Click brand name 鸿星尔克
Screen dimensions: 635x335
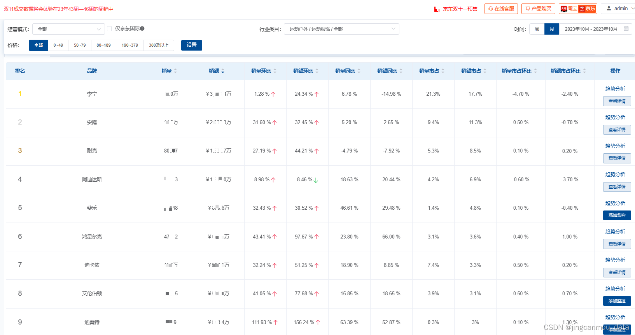92,237
